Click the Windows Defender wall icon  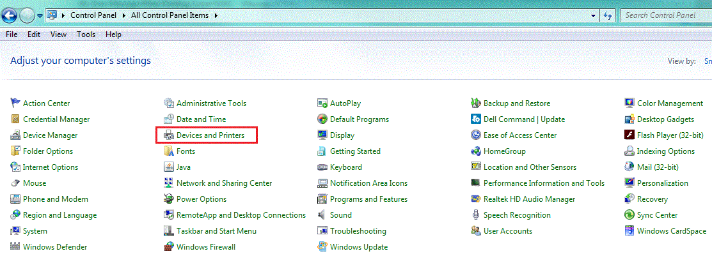(15, 246)
